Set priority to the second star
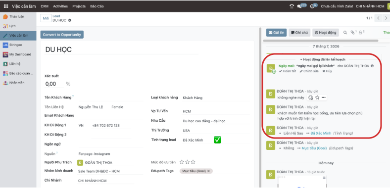This screenshot has height=188, width=390. click(x=187, y=162)
